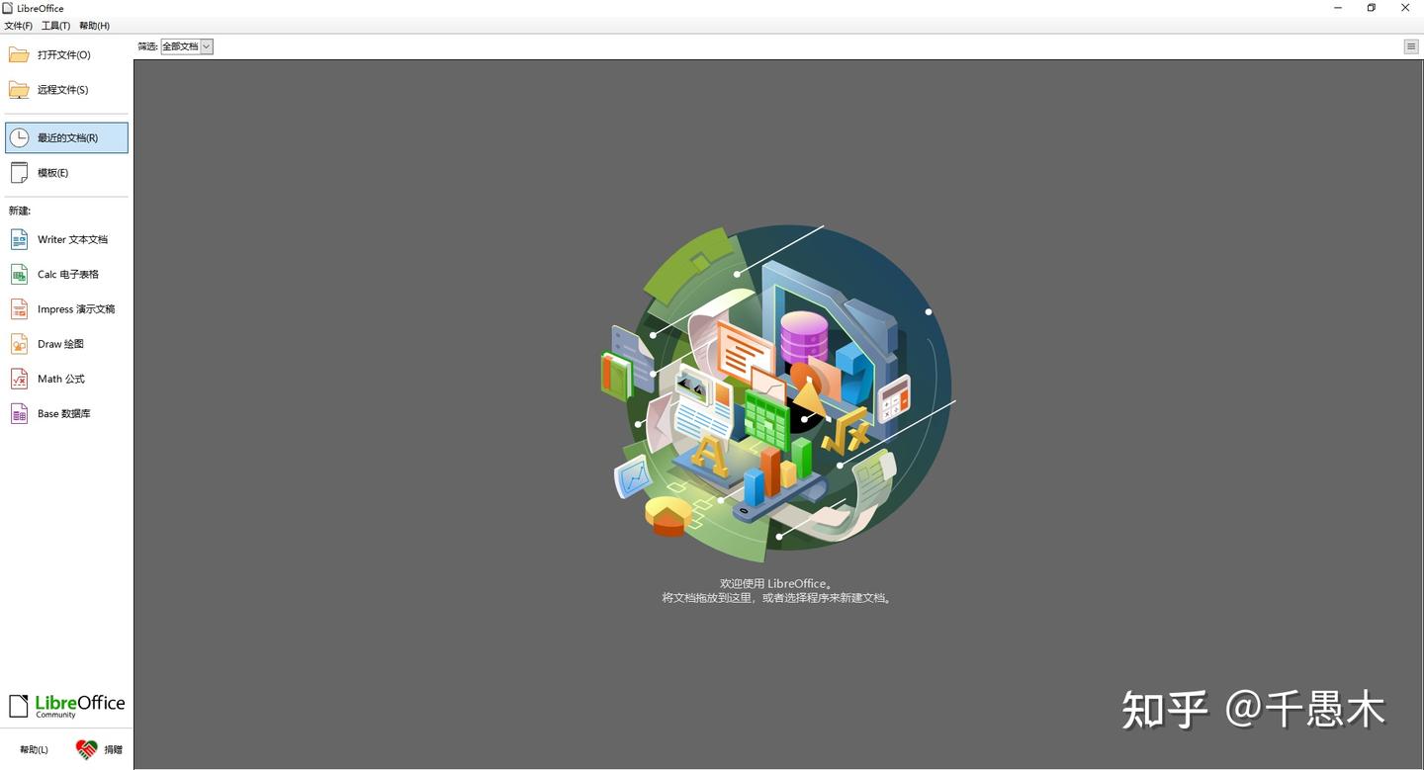The width and height of the screenshot is (1424, 770).
Task: Open the 帮助 Help menu
Action: click(x=93, y=25)
